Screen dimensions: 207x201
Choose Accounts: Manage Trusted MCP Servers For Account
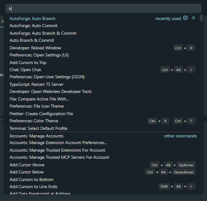coord(103,157)
